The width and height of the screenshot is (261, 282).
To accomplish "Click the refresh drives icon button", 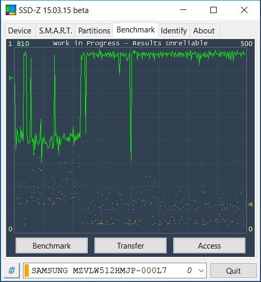I will click(12, 270).
